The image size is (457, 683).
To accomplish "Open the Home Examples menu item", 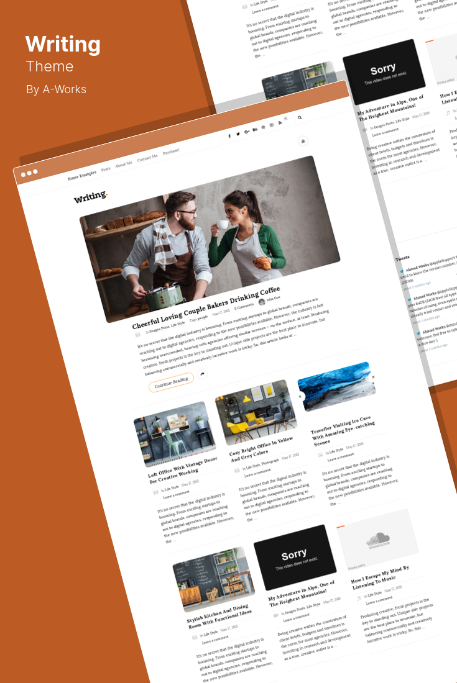I will click(x=82, y=175).
